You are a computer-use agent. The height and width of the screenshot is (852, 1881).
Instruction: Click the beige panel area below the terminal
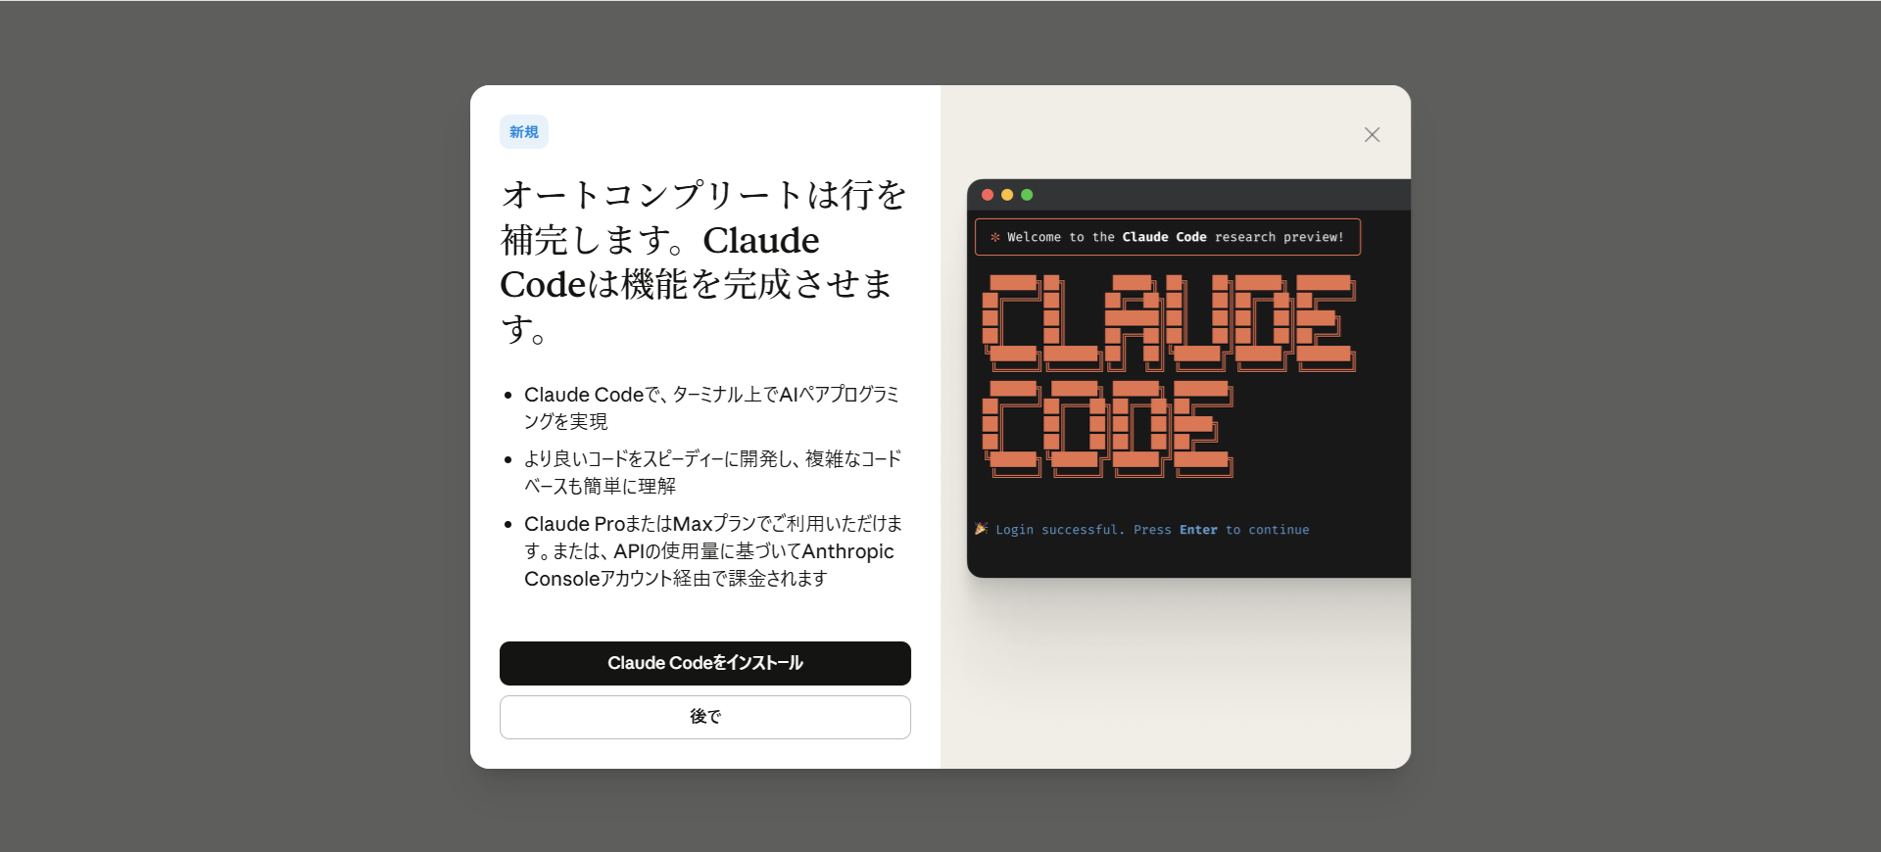pos(1176,676)
